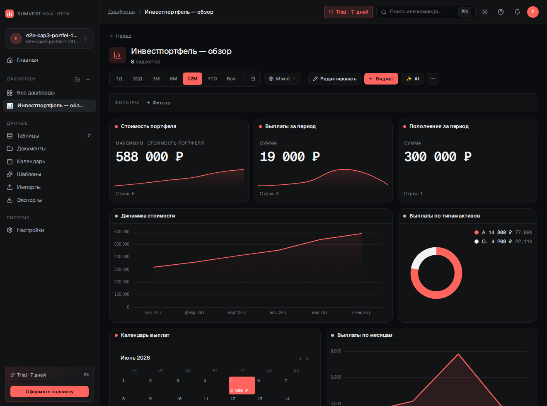547x406 pixels.
Task: Open Таблицы section
Action: [x=49, y=136]
